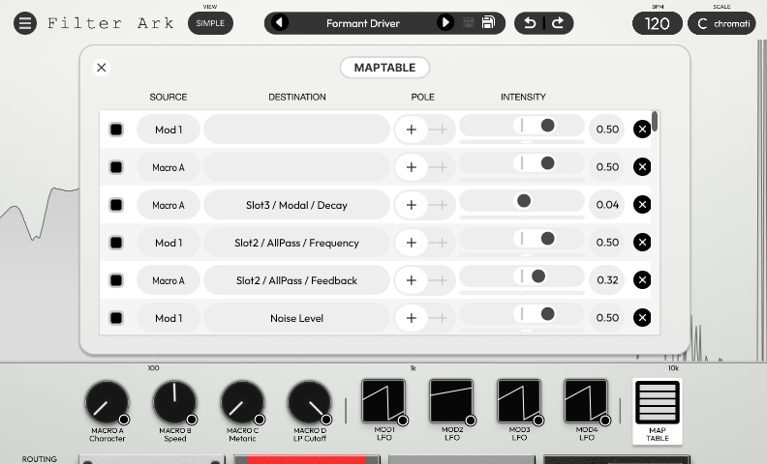Enable checkbox on Slot2 / AllPass / Feedback row
The image size is (767, 464).
pos(116,280)
